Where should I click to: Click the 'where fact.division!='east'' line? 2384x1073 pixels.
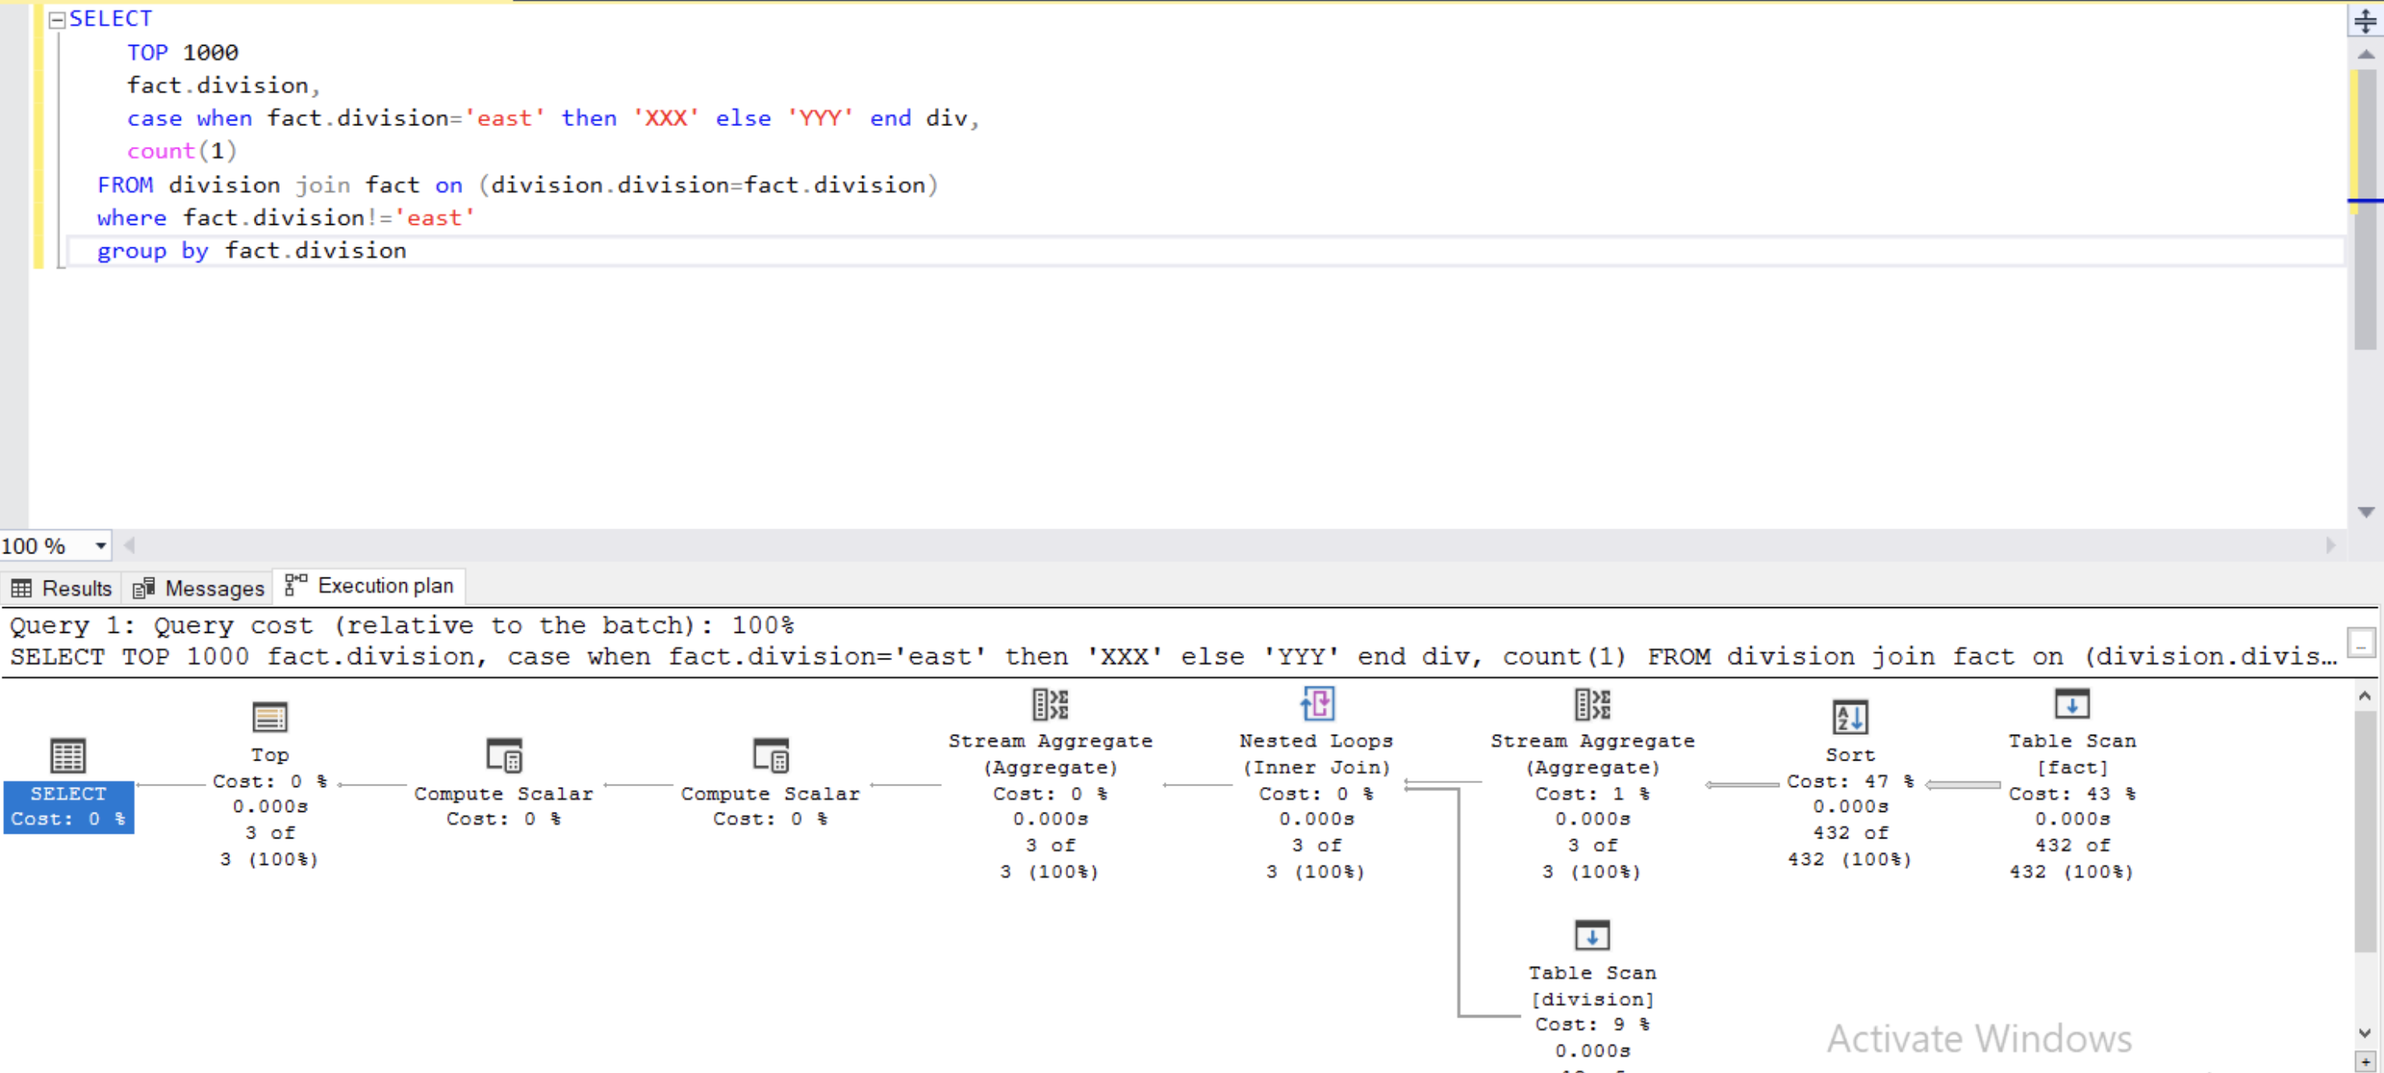pyautogui.click(x=286, y=218)
